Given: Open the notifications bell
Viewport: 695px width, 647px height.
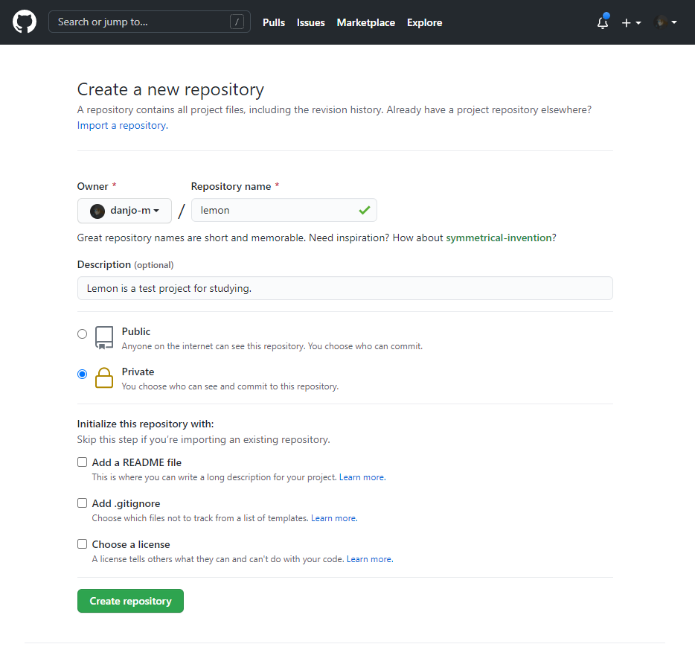Looking at the screenshot, I should coord(603,22).
